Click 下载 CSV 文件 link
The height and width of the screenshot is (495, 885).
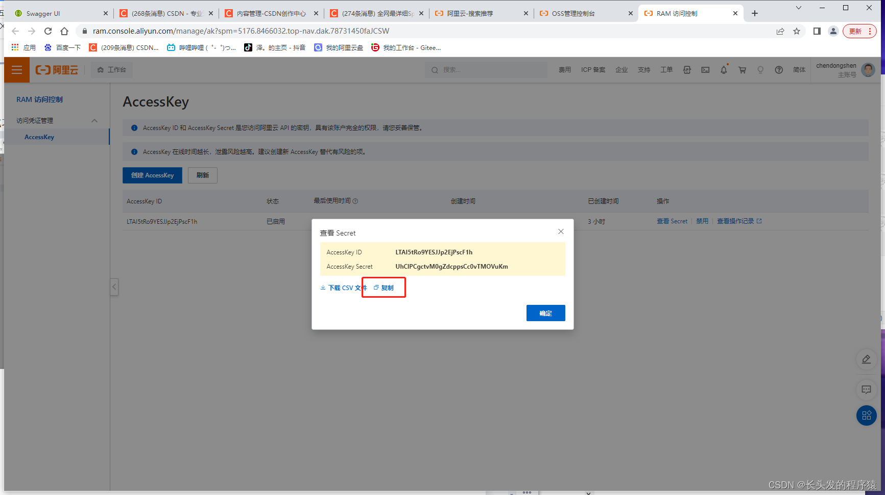[x=343, y=288]
